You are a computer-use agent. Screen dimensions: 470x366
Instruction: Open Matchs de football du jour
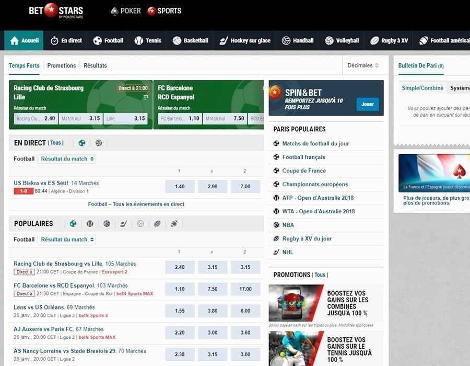[x=315, y=143]
